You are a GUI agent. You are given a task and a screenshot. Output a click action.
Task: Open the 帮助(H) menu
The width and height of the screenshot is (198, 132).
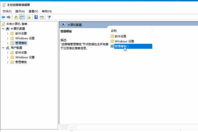point(47,11)
